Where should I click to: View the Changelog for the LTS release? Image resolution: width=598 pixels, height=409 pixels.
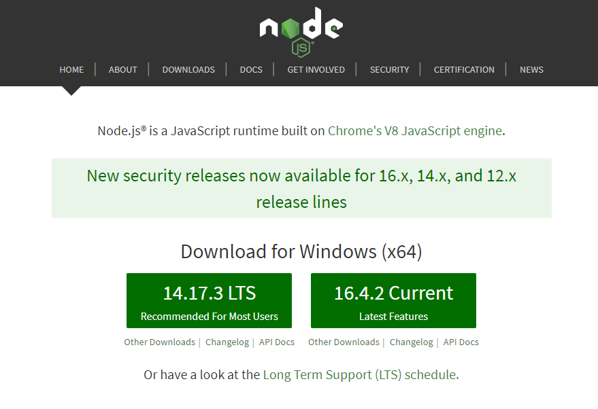point(227,342)
